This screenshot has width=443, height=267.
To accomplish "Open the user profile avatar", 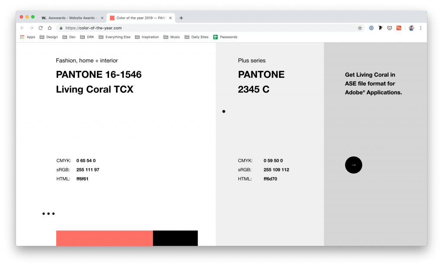I will coord(411,28).
